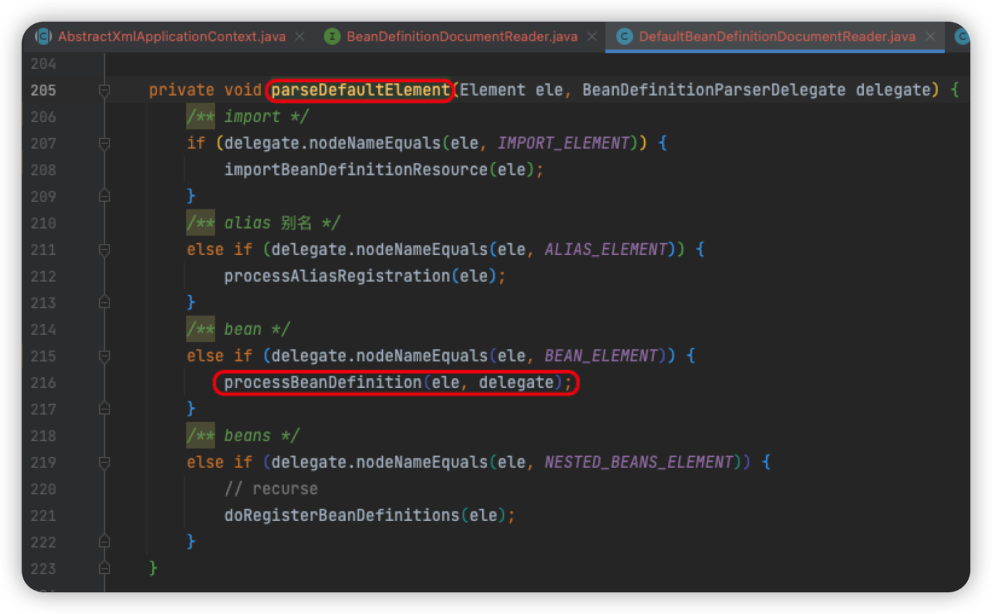Switch to BeanDefinitionDocumentReader.java tab

[x=462, y=37]
